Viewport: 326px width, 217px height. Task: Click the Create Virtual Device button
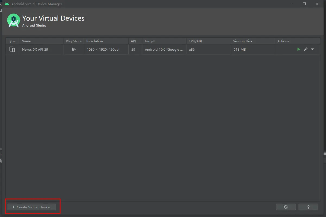(32, 207)
